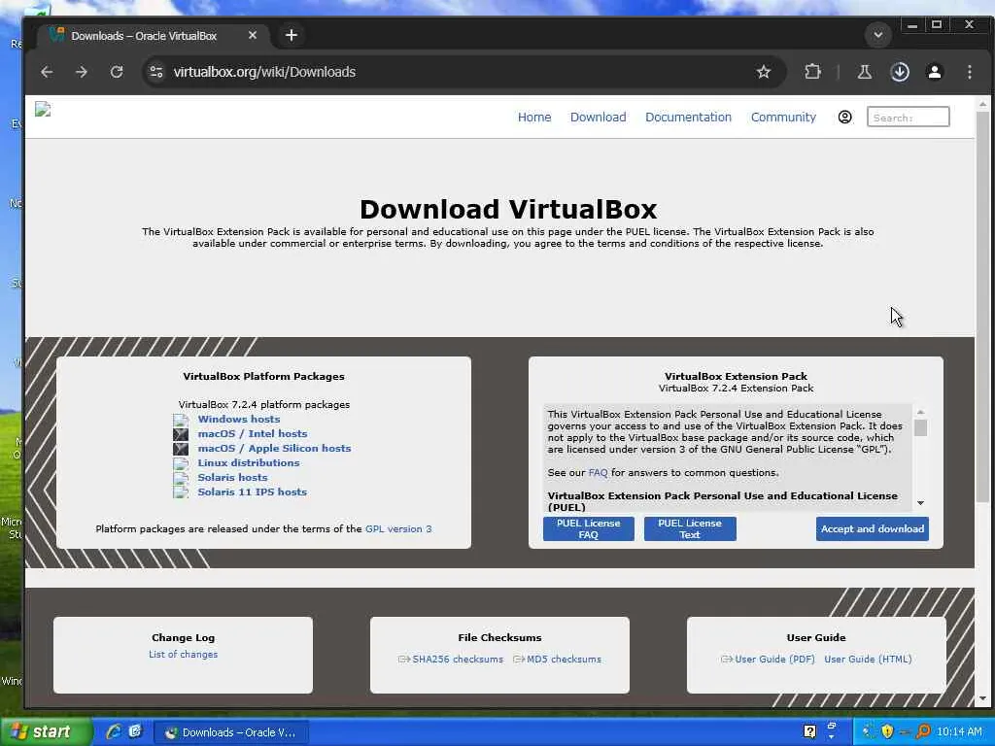Open the Extensions puzzle icon
995x746 pixels.
coord(812,72)
